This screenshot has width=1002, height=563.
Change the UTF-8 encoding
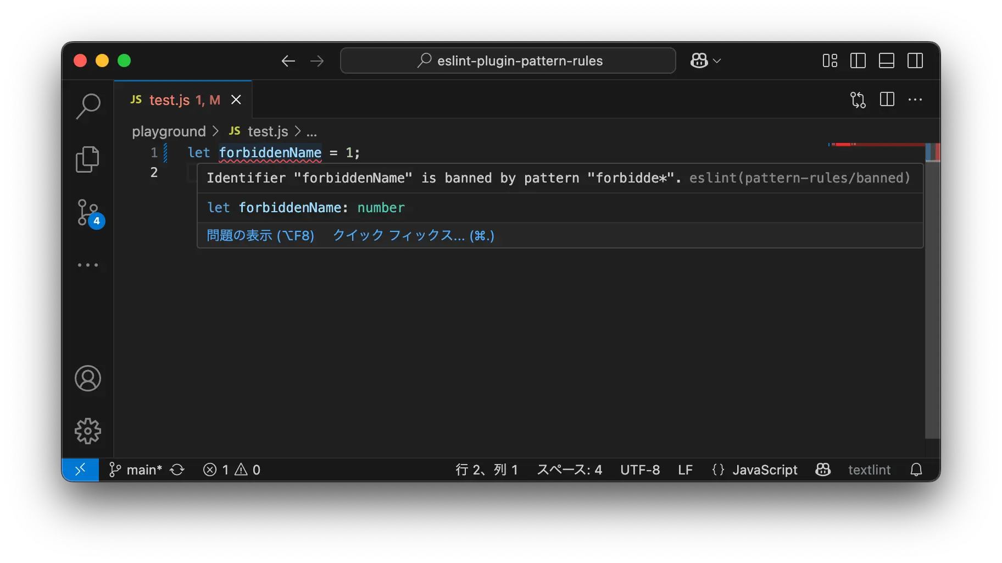(x=640, y=470)
